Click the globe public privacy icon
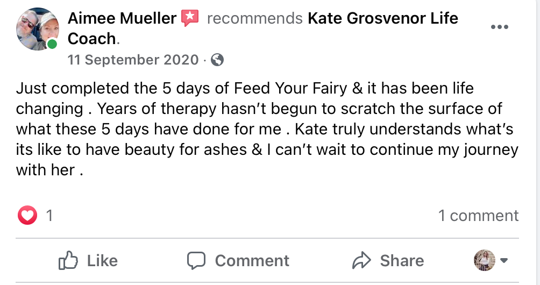Viewport: 540px width, 285px height. 217,60
